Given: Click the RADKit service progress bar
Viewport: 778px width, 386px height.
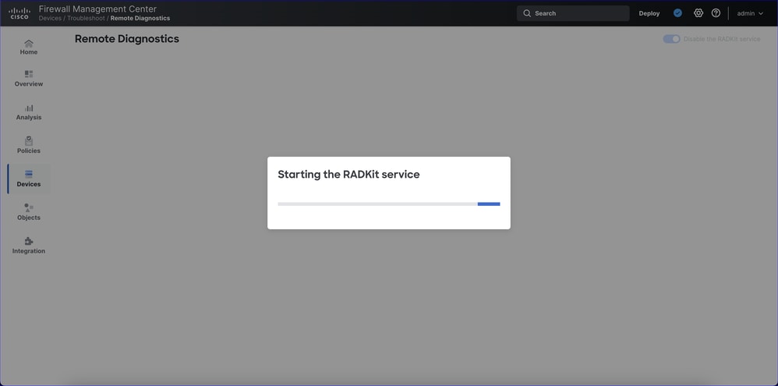Looking at the screenshot, I should [389, 204].
